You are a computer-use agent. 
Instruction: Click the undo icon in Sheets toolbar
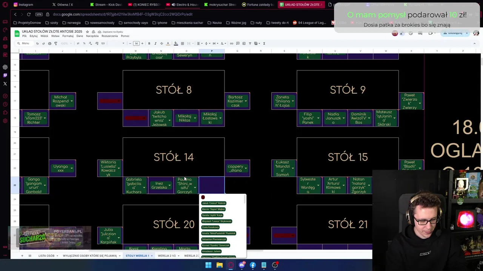(x=37, y=43)
